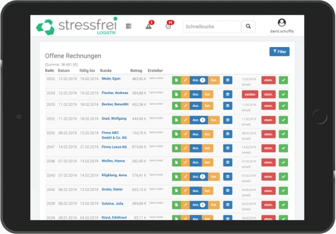Open customer link Firma ABC GmbH & Co. KG
The height and width of the screenshot is (234, 336).
click(x=114, y=135)
